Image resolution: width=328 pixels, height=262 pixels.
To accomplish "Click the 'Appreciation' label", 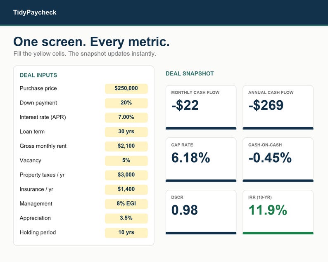I will (x=35, y=218).
